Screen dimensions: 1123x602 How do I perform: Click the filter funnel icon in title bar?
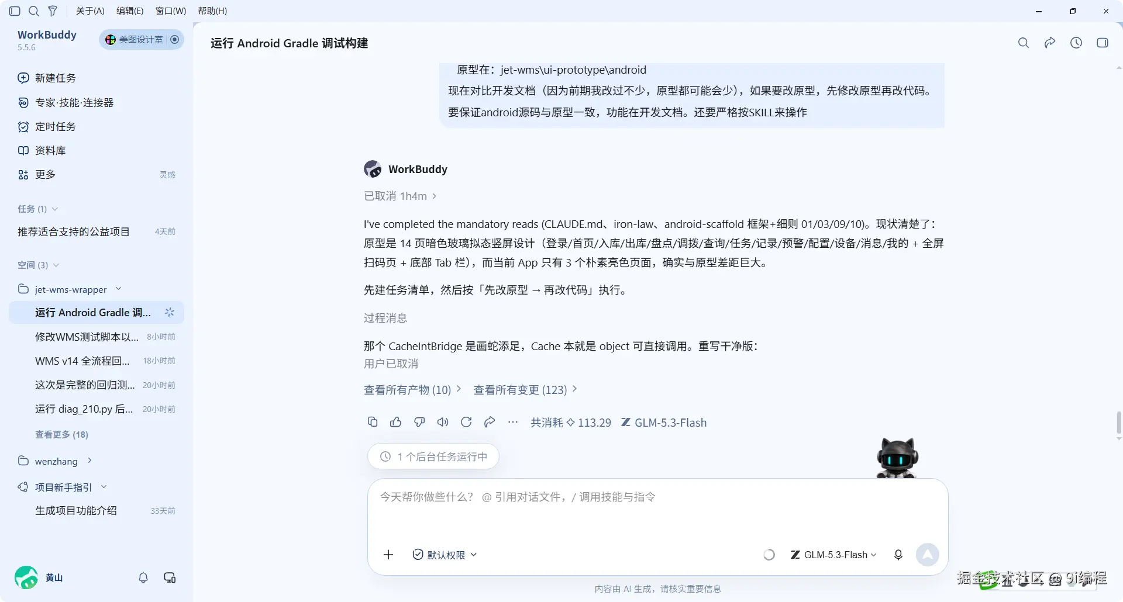[53, 11]
